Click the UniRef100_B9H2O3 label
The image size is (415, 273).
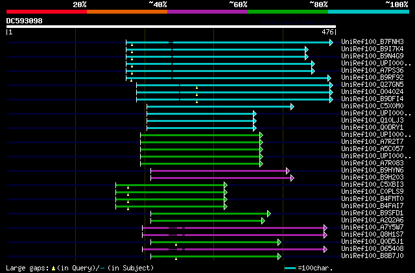coord(372,178)
